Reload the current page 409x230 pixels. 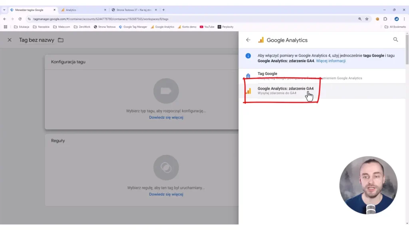click(20, 19)
